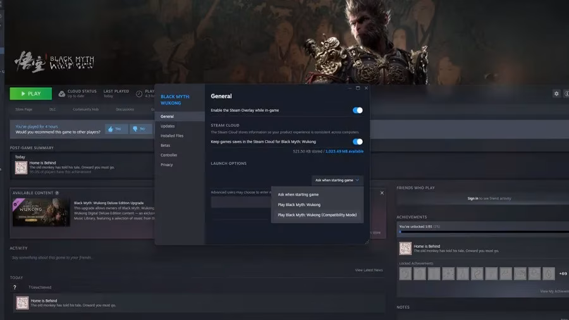Choose the Compatibility Mode launch option
The image size is (569, 320).
tap(317, 215)
